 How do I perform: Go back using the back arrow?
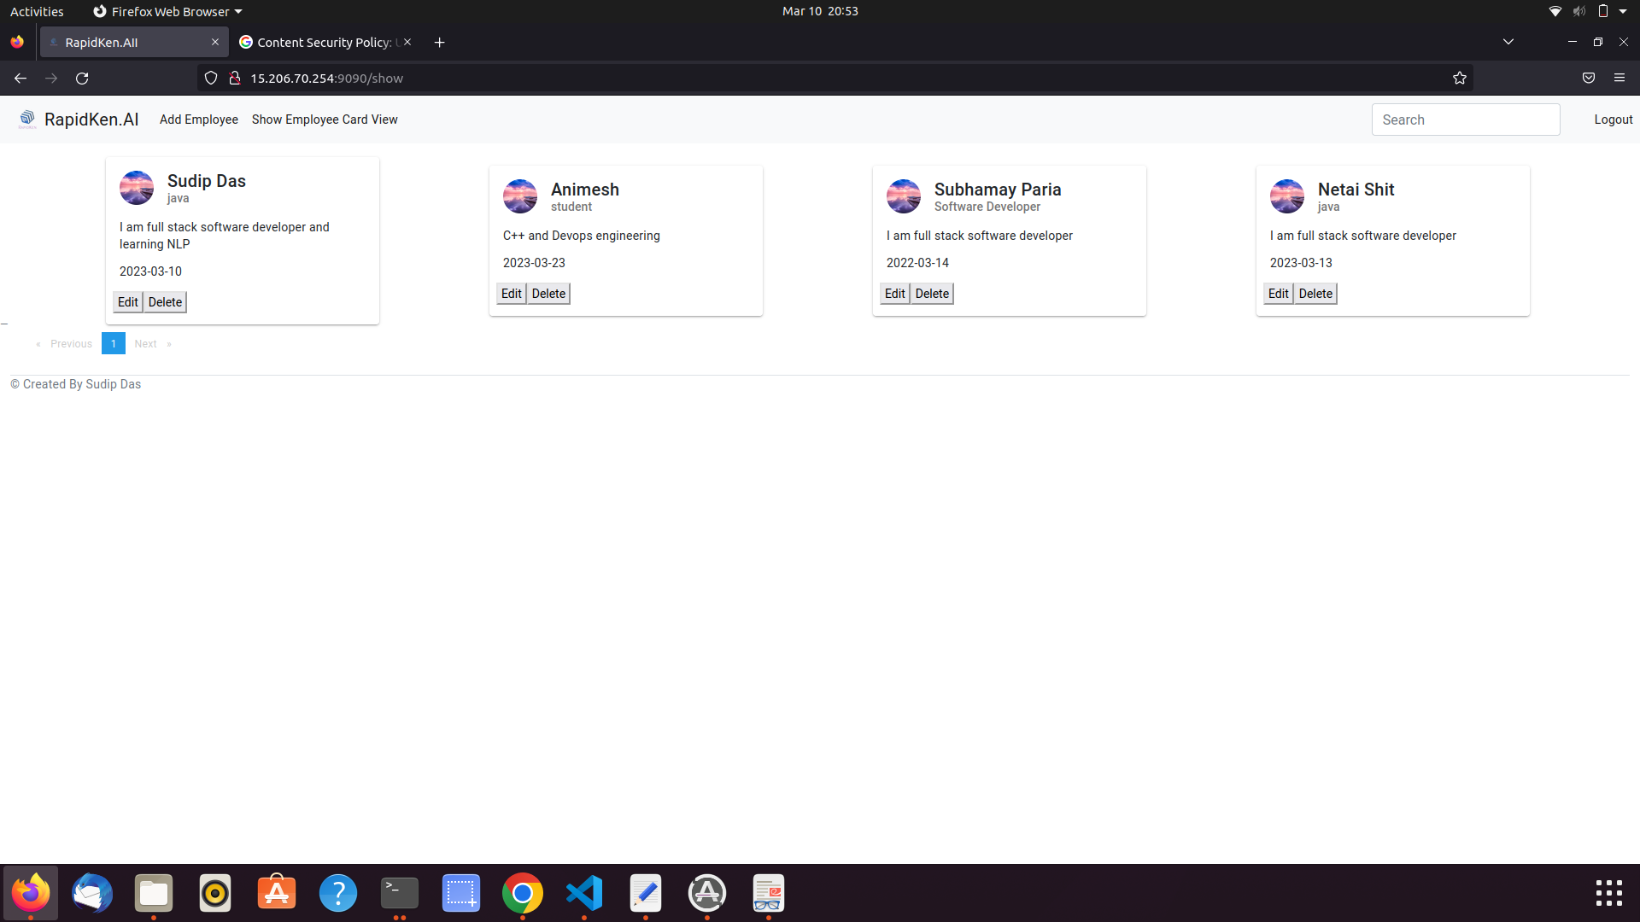[x=20, y=78]
